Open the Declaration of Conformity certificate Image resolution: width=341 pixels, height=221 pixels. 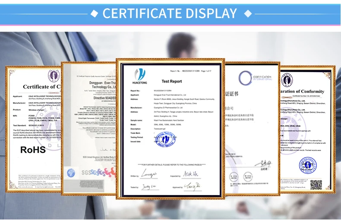click(307, 129)
